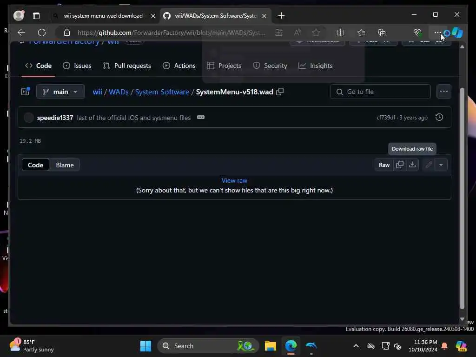Viewport: 476px width, 357px height.
Task: Open the Collections icon
Action: pos(382,33)
